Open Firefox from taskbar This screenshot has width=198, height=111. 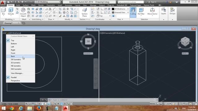(39, 108)
